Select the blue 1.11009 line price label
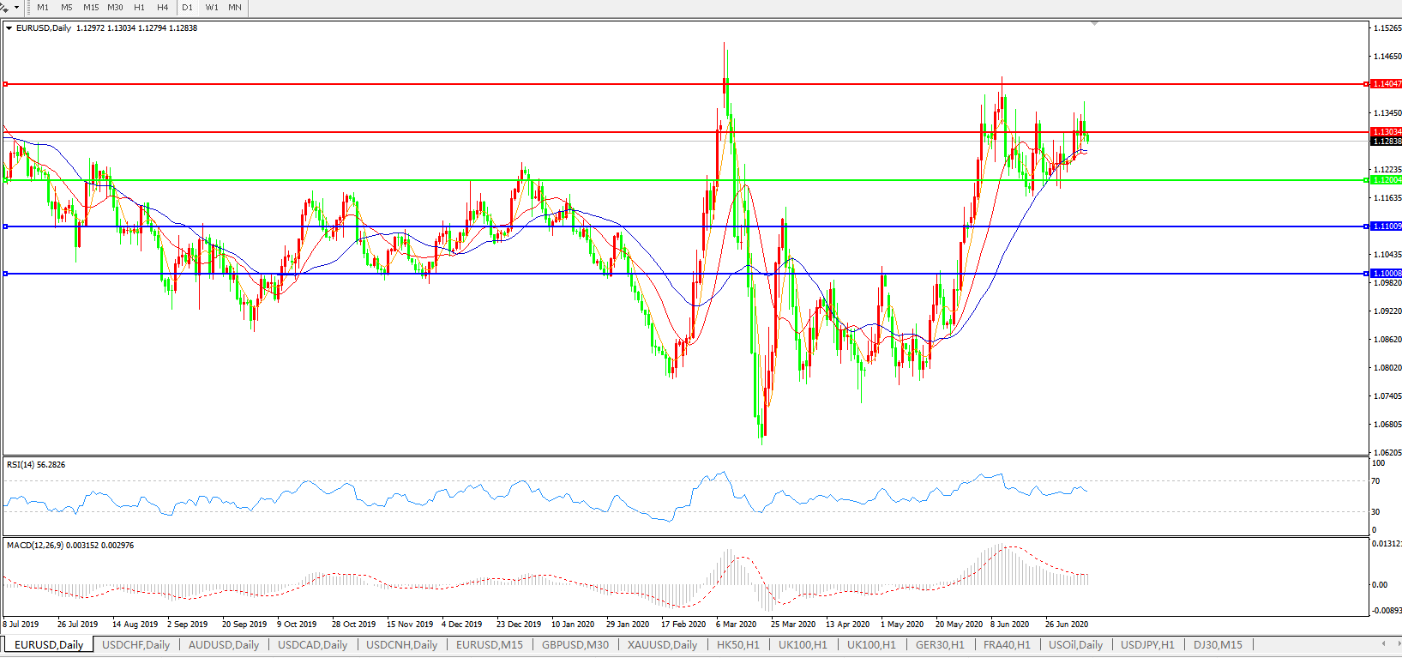Viewport: 1402px width, 658px height. pos(1386,226)
